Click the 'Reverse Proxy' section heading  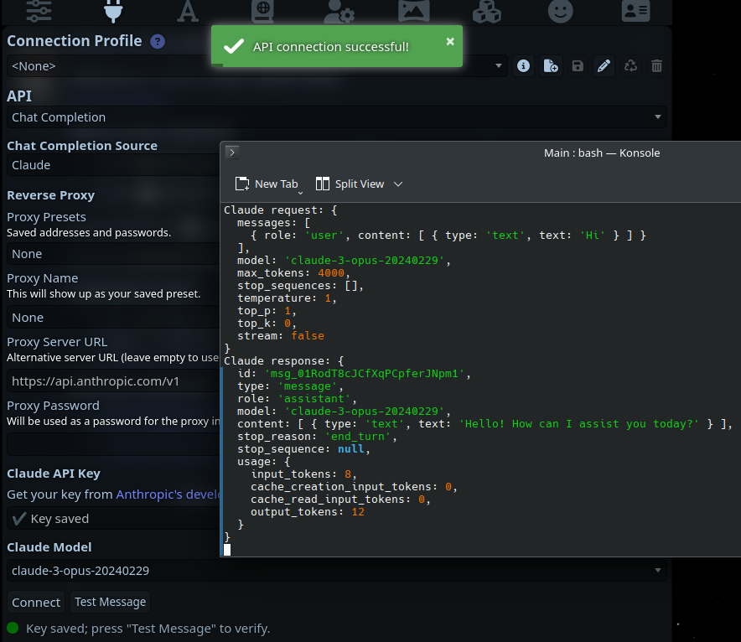[50, 195]
